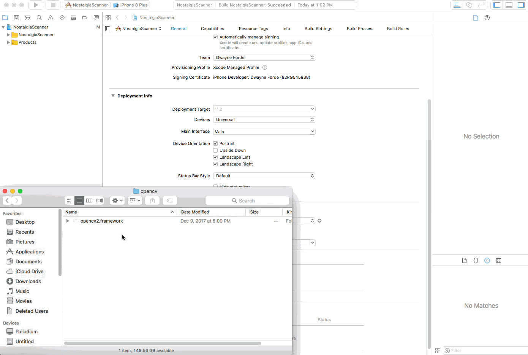Open the File Template library icon
The width and height of the screenshot is (528, 355).
pos(464,261)
